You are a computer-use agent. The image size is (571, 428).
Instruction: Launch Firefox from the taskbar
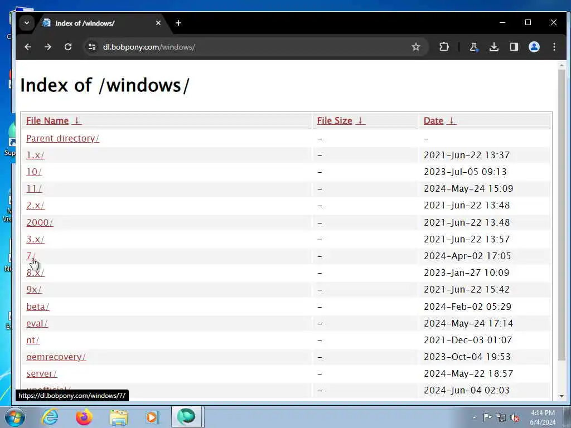click(x=84, y=417)
